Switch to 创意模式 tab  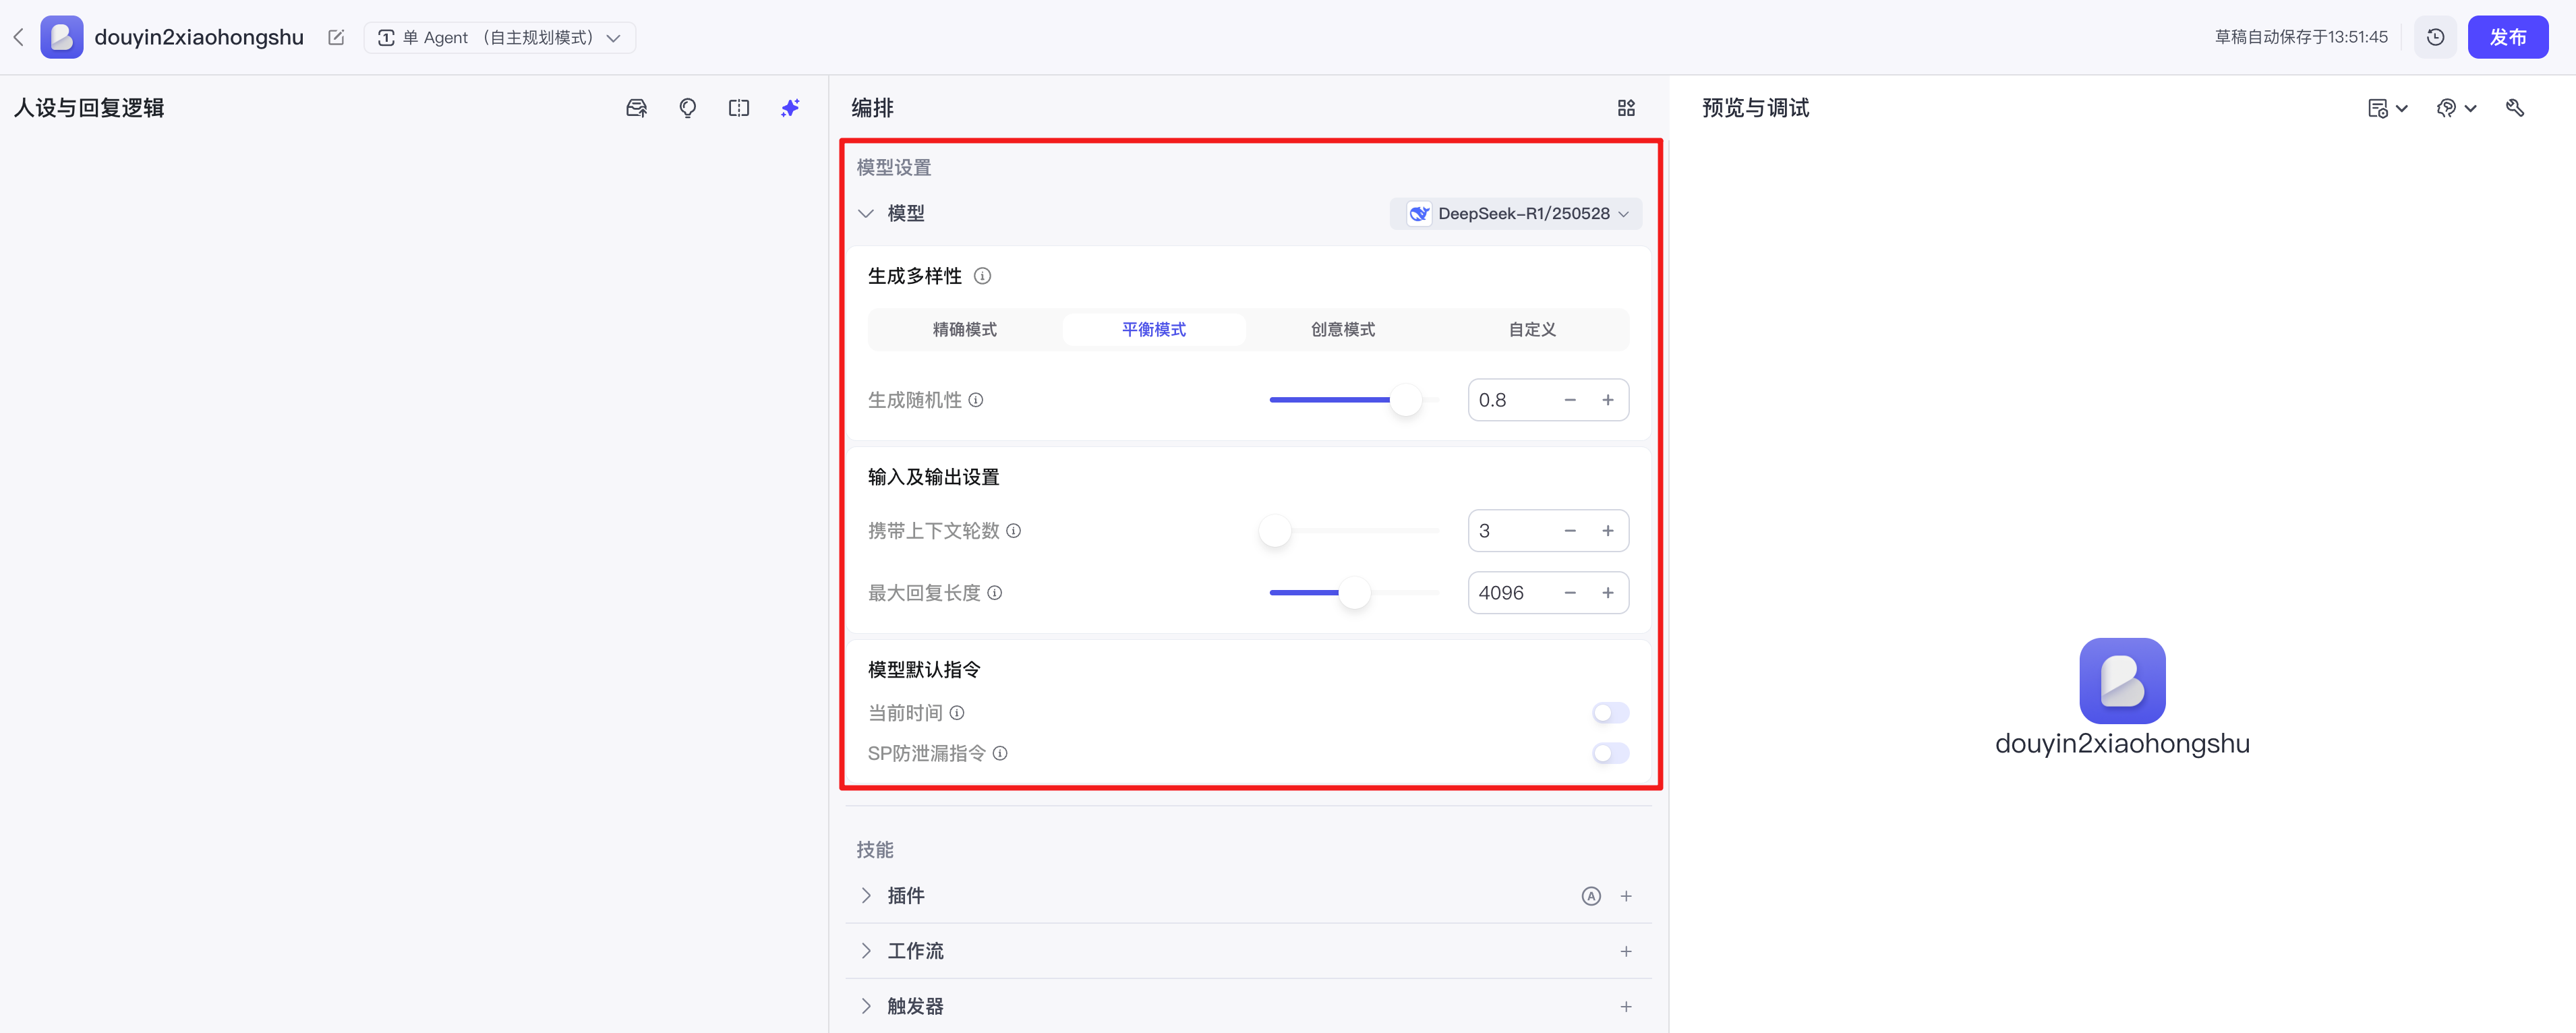1342,329
